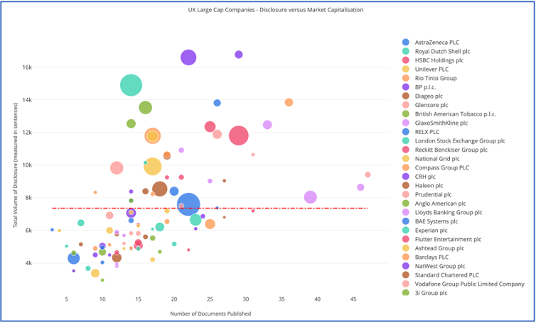
Task: Click the largest teal bubble near 14k
Action: pos(131,85)
